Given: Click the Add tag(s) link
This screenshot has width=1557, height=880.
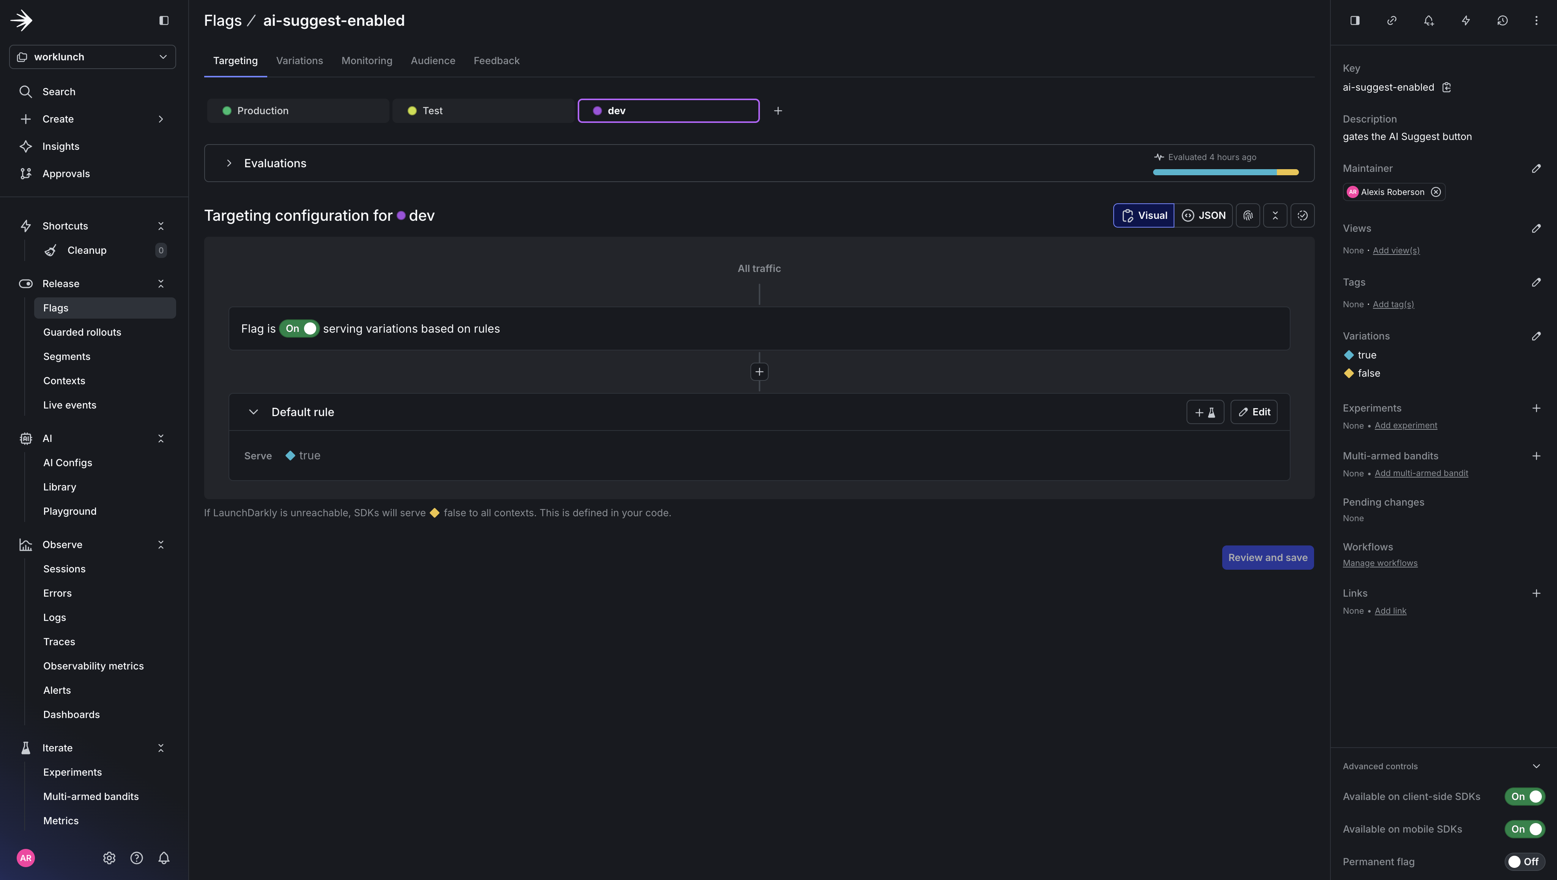Looking at the screenshot, I should (x=1393, y=304).
